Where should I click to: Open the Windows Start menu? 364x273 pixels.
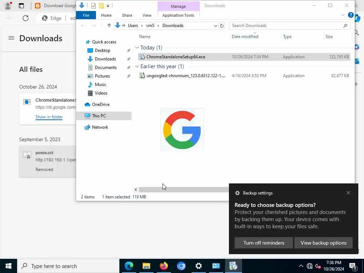click(x=9, y=266)
